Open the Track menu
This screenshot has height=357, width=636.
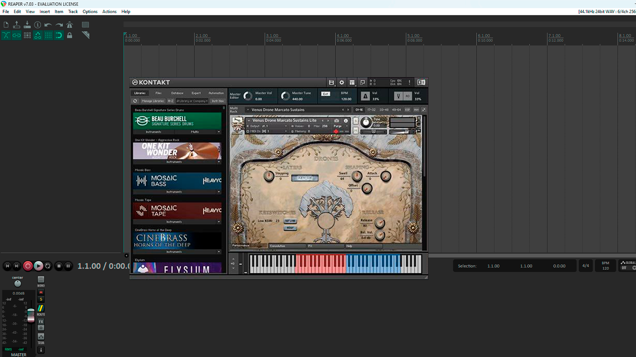pyautogui.click(x=73, y=12)
